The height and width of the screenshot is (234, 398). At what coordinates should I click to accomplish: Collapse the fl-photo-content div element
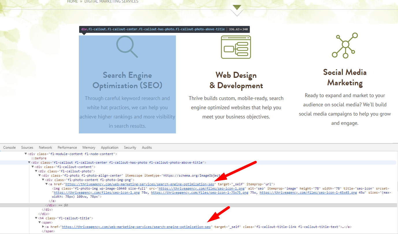pyautogui.click(x=43, y=180)
